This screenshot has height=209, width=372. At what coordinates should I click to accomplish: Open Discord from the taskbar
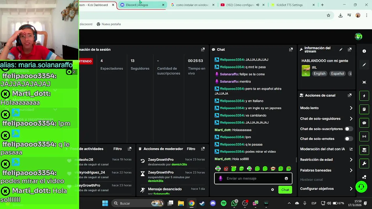213,203
